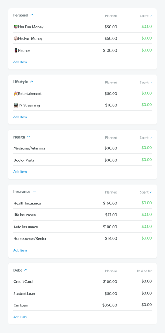Open the Spent dropdown in Lifestyle section
Screen dimensions: 165x333
[x=146, y=83]
